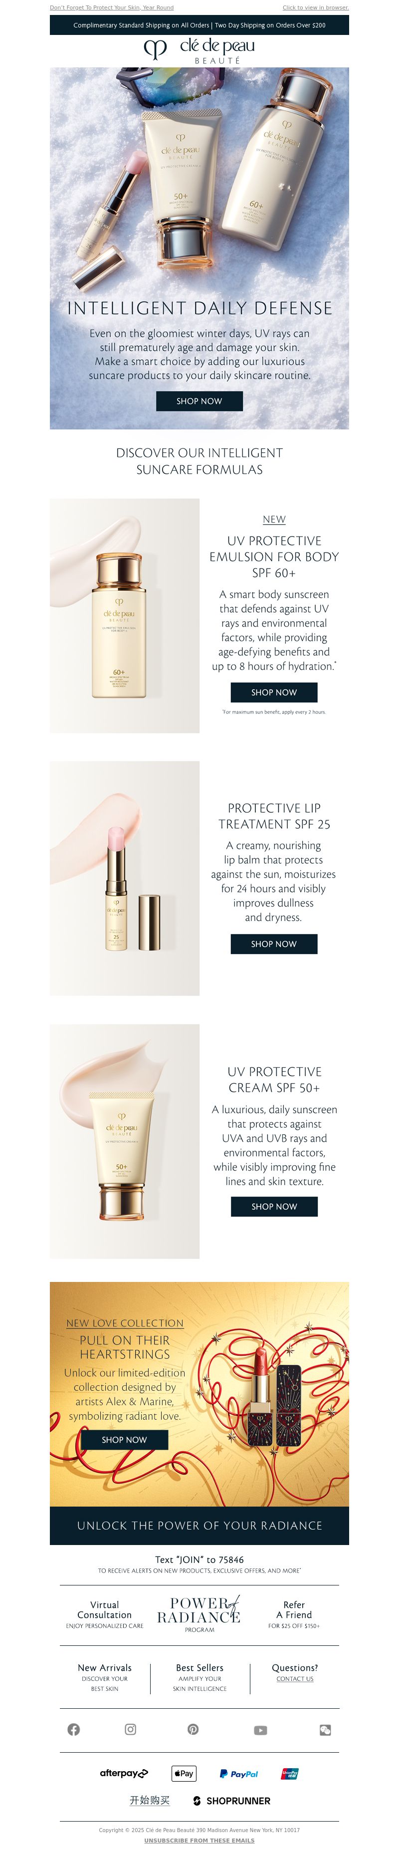Click Shop Now for UV Protective Cream
This screenshot has height=1872, width=399.
(274, 1207)
